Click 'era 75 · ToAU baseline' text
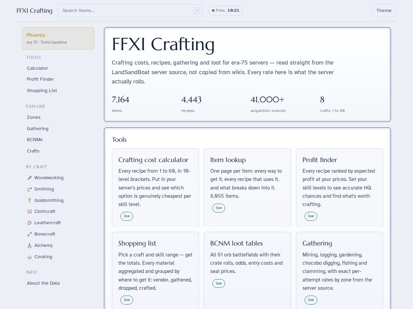This screenshot has height=309, width=413. pos(46,42)
